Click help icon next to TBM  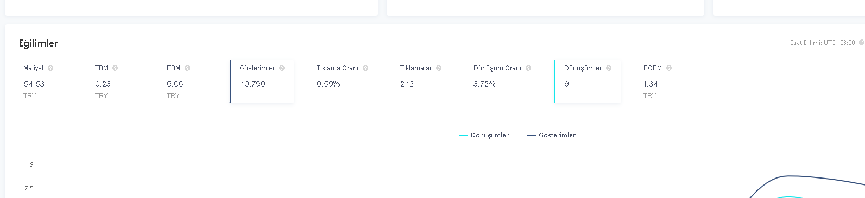[115, 68]
